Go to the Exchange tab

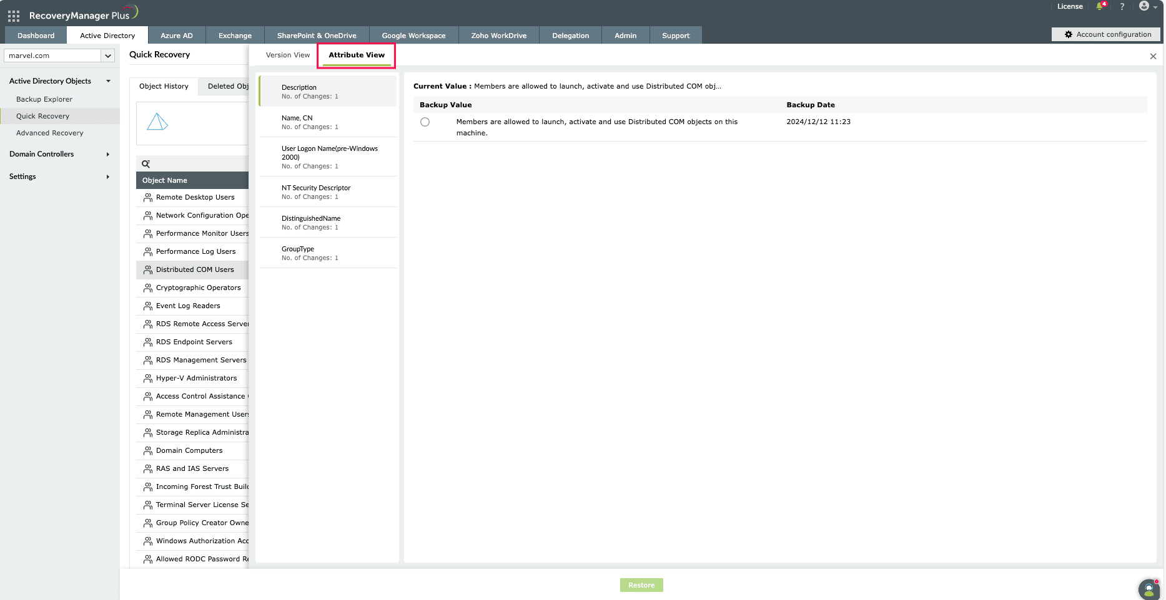coord(235,36)
